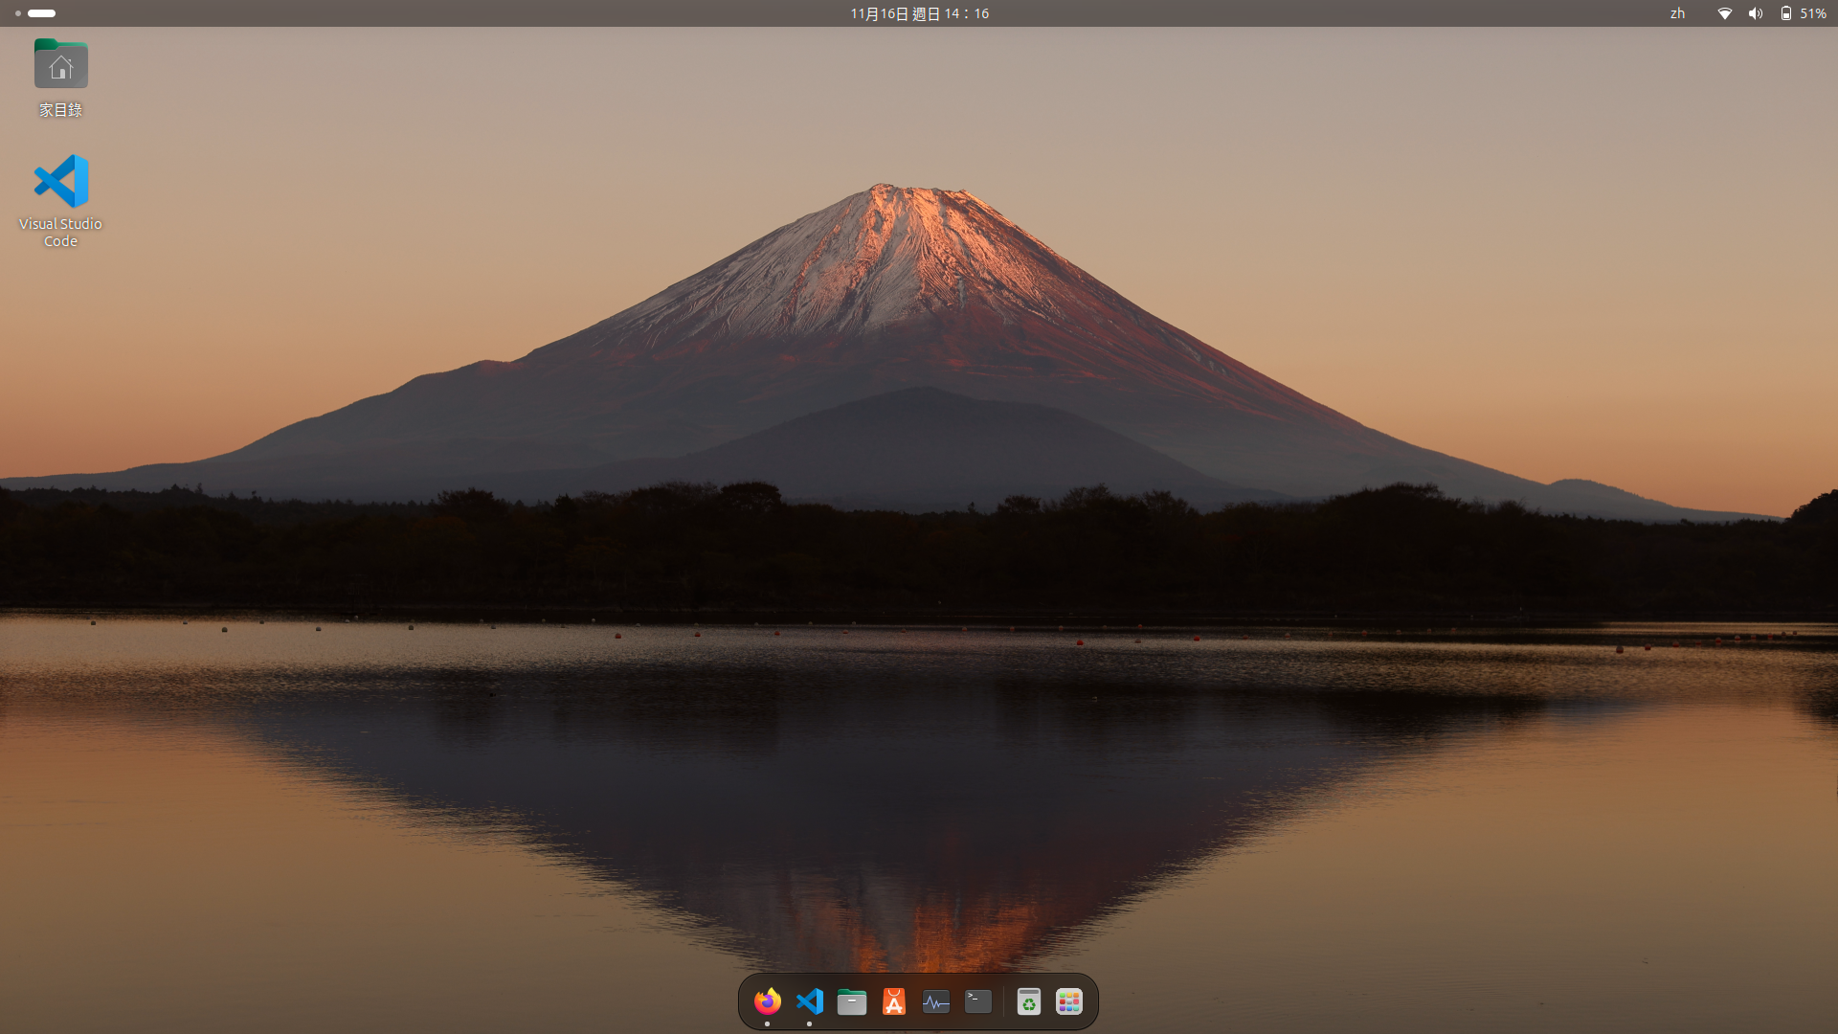
Task: Open the App Center software store
Action: (x=893, y=1001)
